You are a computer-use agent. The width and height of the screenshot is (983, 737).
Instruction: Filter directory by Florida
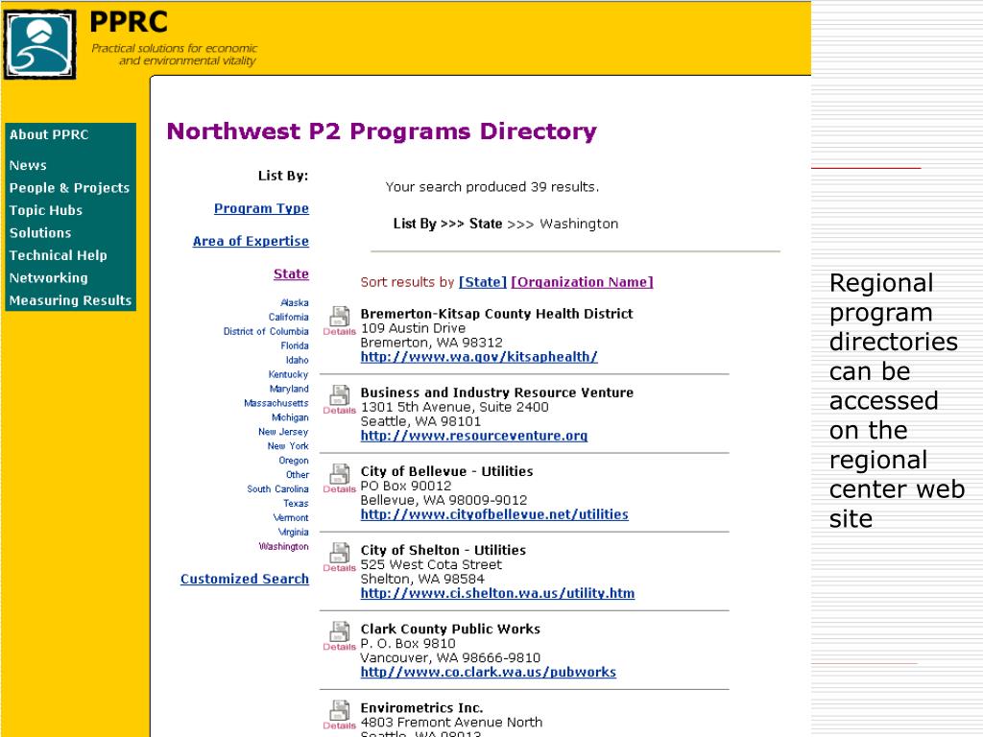click(x=295, y=345)
